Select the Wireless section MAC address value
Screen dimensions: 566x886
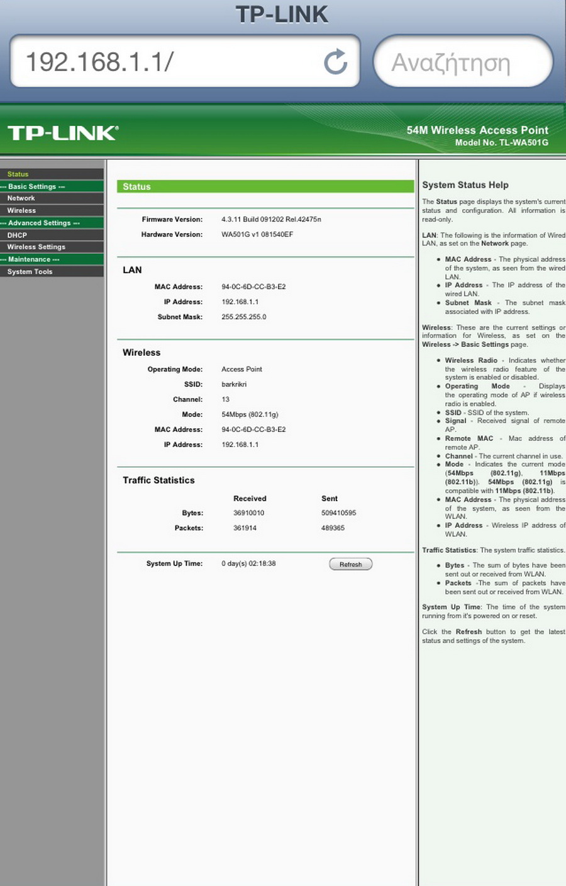253,429
